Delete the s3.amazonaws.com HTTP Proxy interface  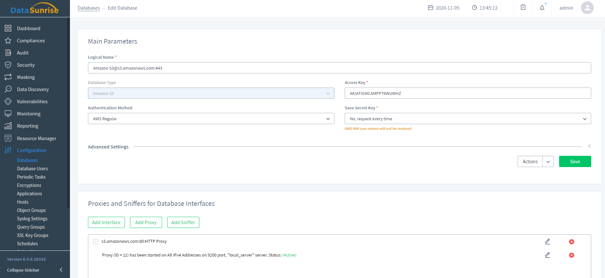(572, 242)
